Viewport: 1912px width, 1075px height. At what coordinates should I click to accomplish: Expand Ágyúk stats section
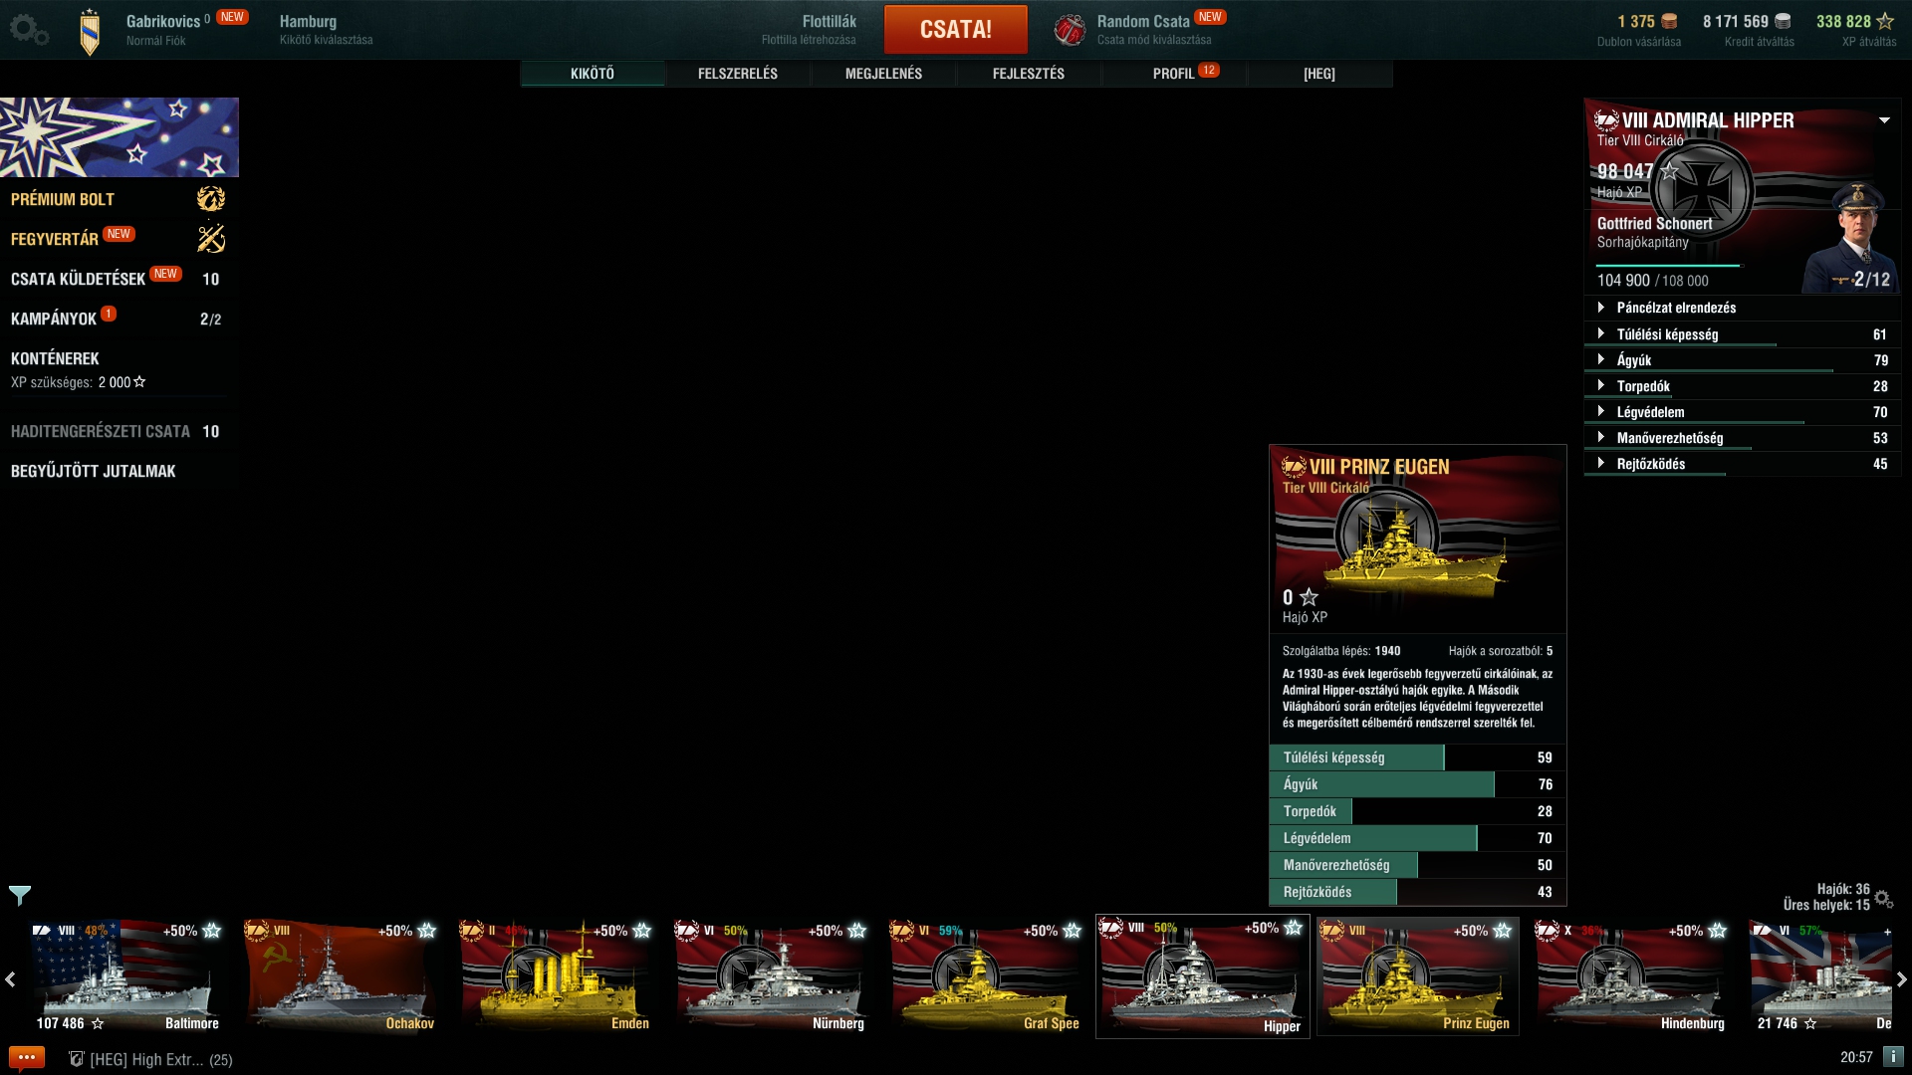point(1743,360)
